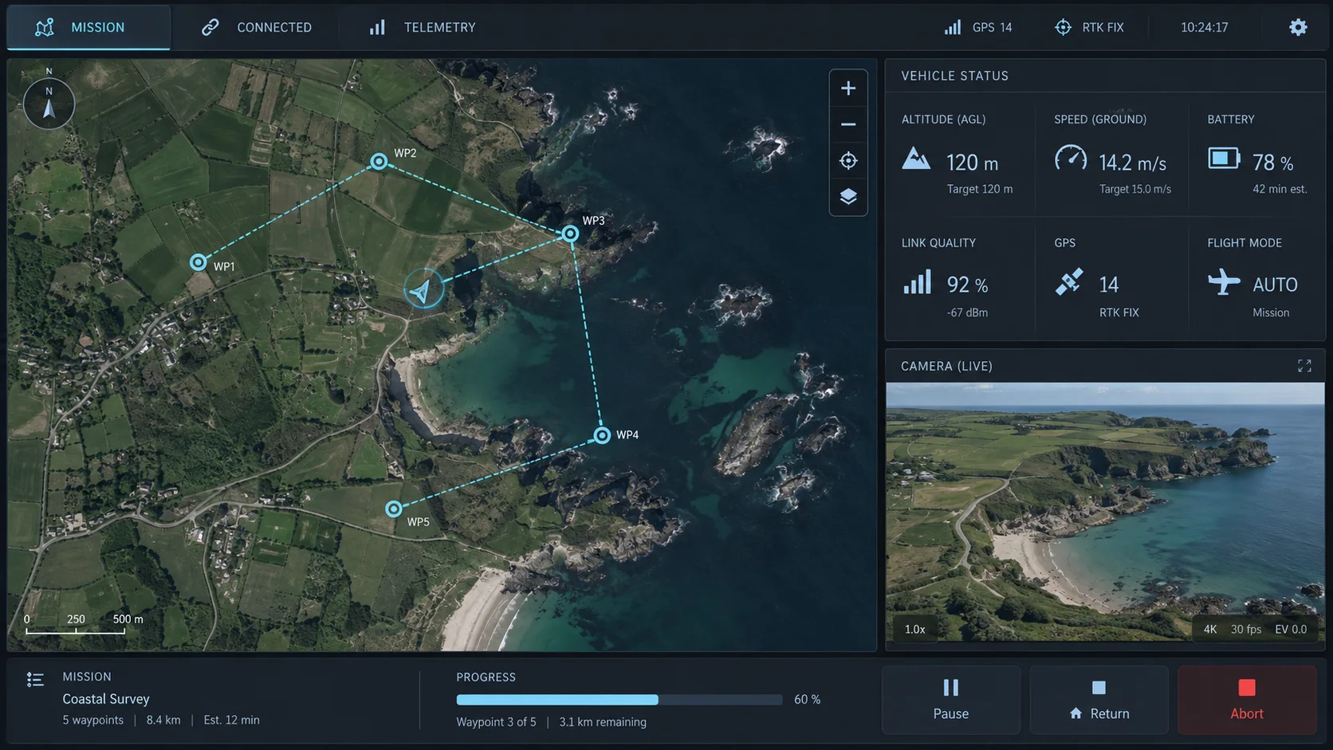Click the 1.0x camera zoom indicator
The height and width of the screenshot is (750, 1333).
[x=915, y=629]
